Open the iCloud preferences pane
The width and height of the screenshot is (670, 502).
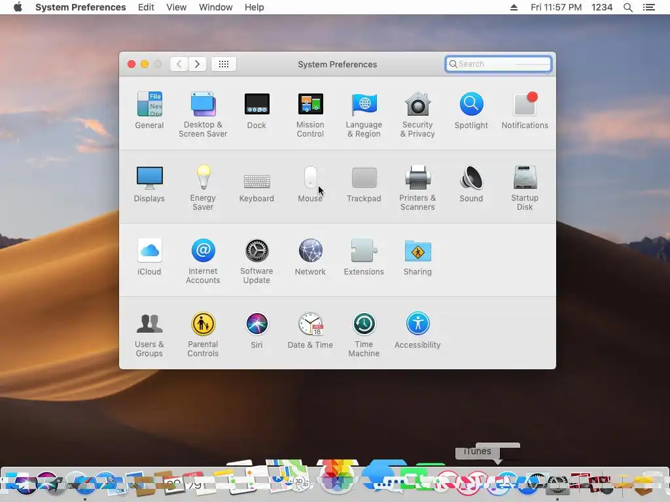[149, 257]
